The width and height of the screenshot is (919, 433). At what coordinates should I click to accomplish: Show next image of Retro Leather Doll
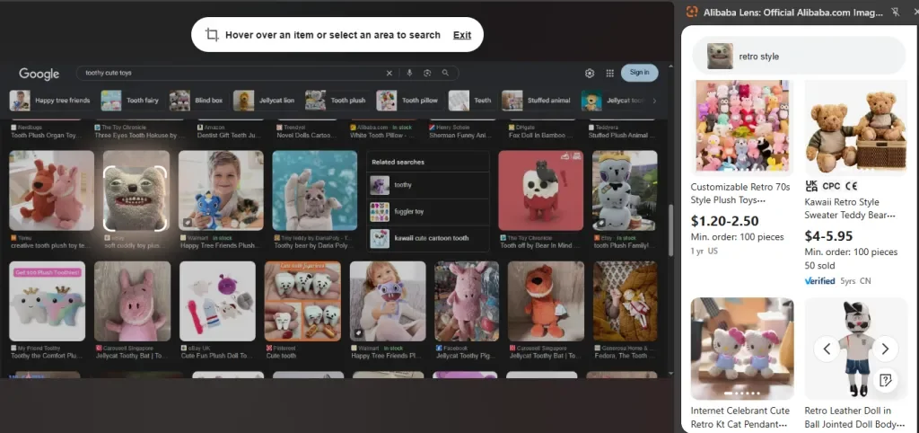pos(885,349)
